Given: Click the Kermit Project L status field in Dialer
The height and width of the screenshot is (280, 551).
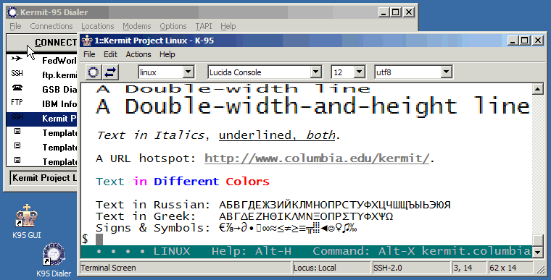Looking at the screenshot, I should click(44, 178).
